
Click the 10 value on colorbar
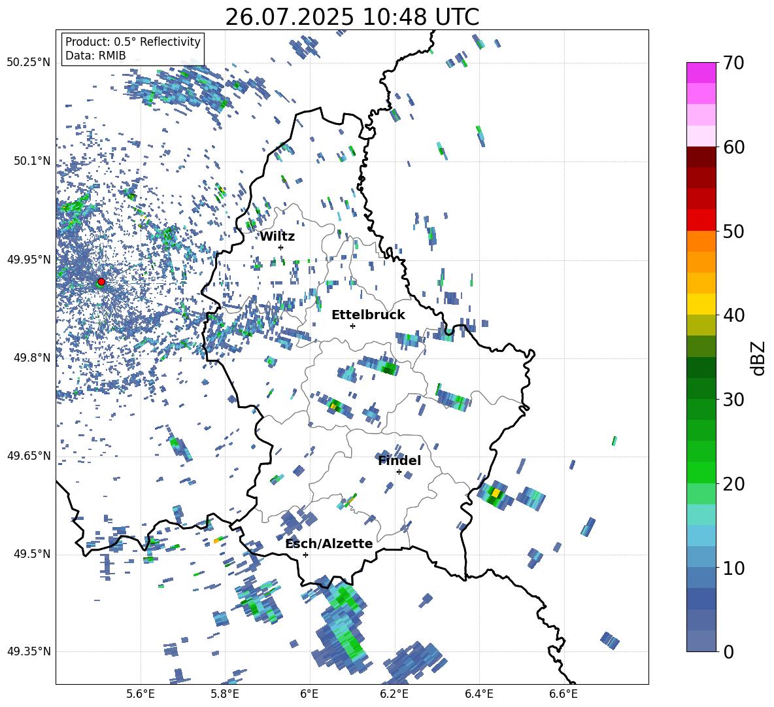(x=733, y=568)
